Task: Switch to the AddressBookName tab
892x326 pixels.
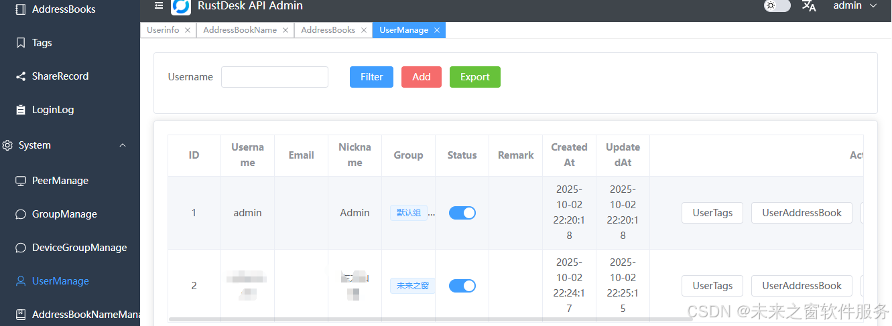Action: tap(240, 30)
